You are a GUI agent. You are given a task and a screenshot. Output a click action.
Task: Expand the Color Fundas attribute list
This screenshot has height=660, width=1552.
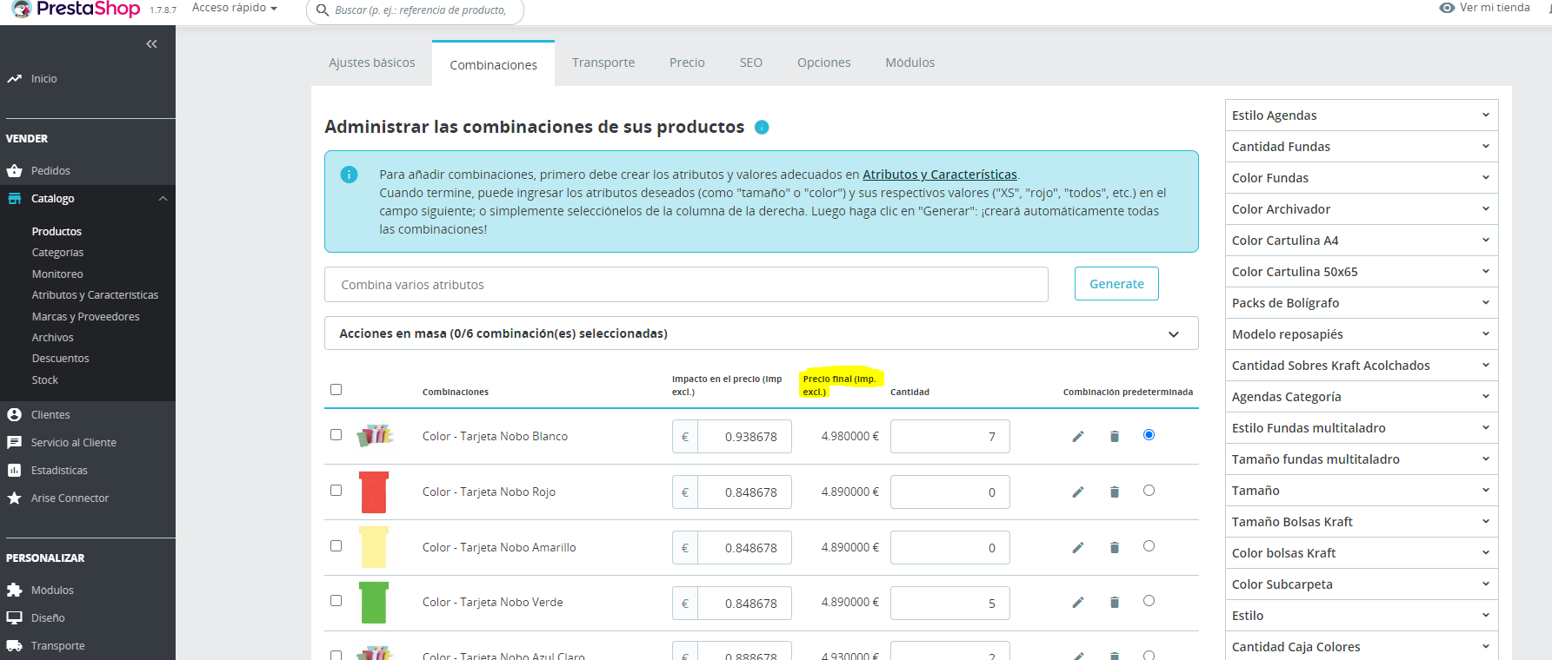tap(1362, 177)
